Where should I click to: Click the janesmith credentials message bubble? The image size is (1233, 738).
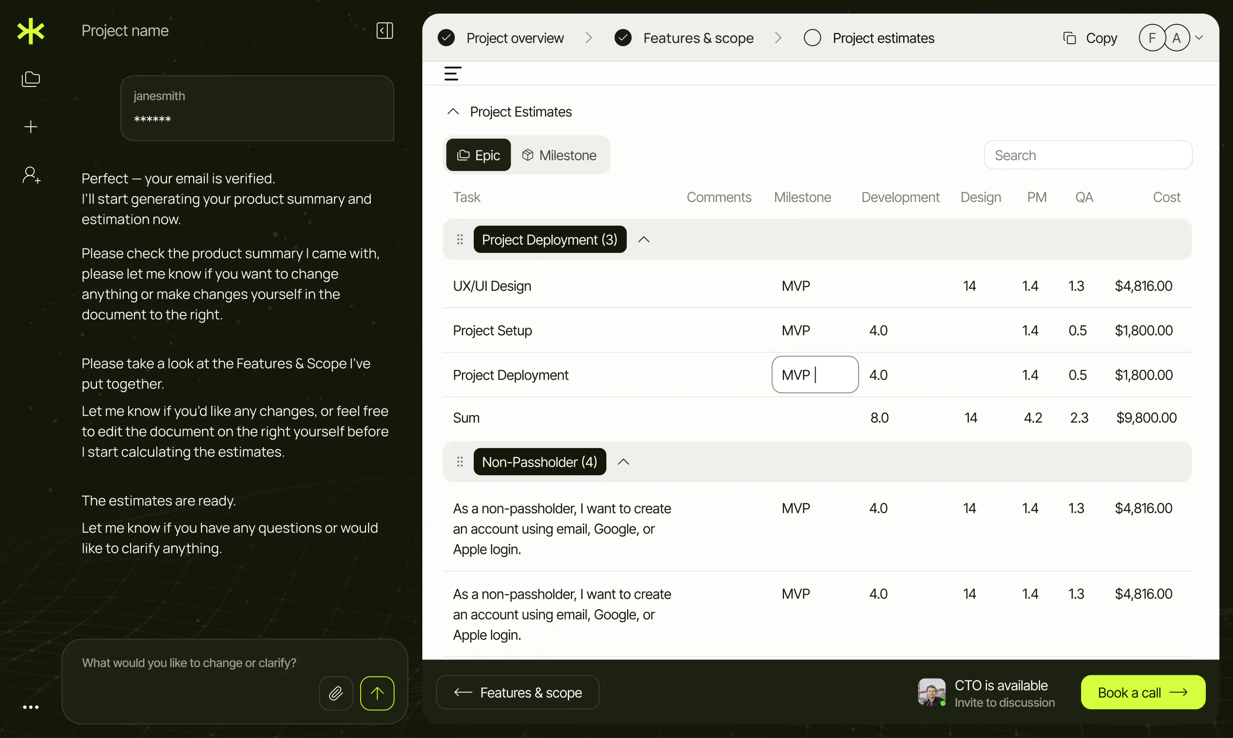257,108
